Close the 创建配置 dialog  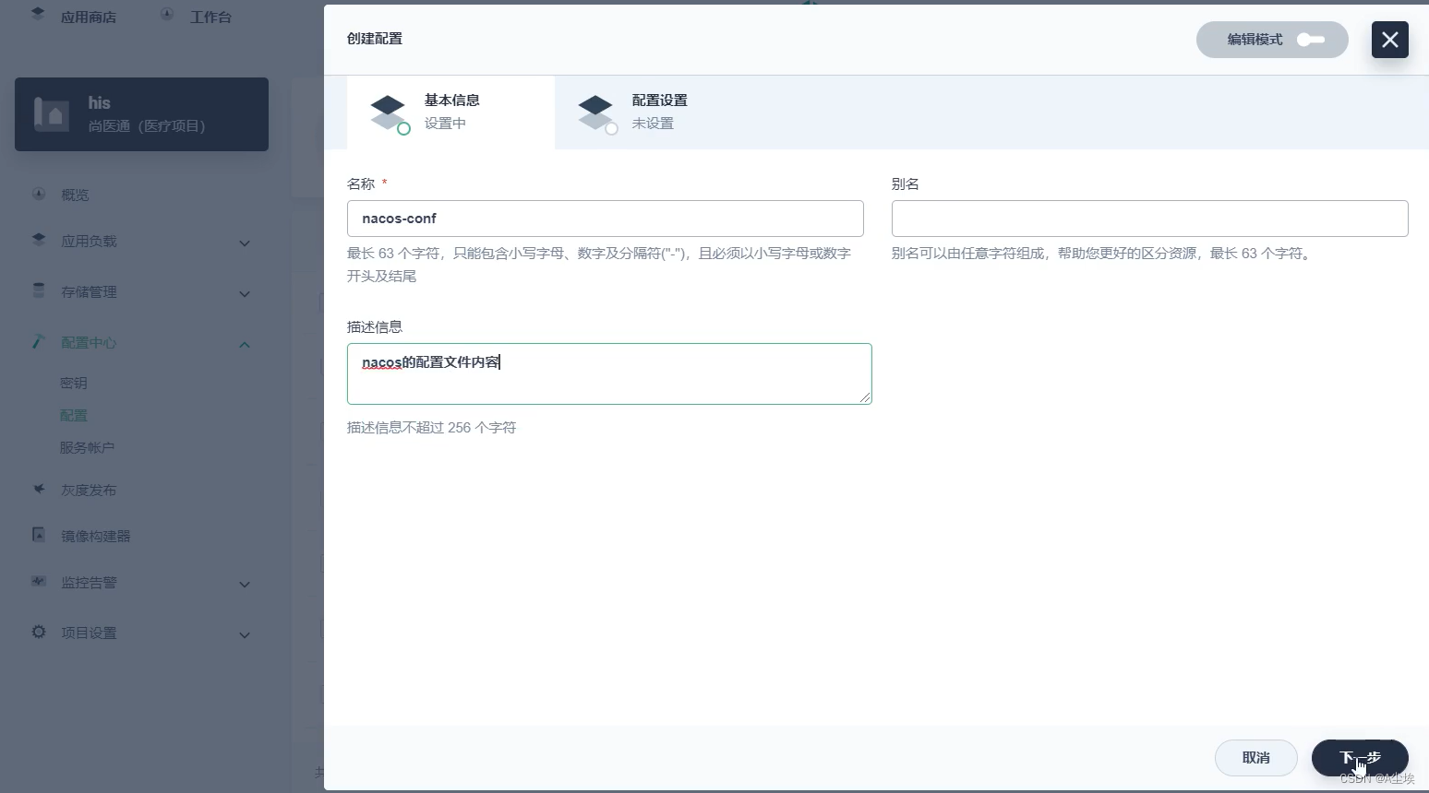(1389, 40)
